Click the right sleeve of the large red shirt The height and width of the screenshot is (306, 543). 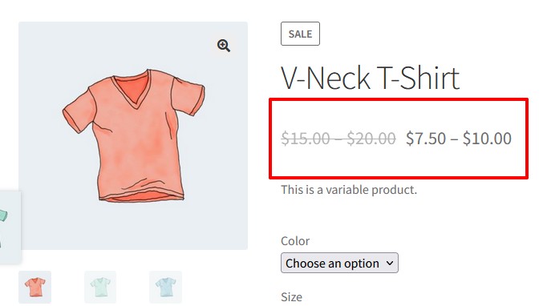pyautogui.click(x=187, y=95)
